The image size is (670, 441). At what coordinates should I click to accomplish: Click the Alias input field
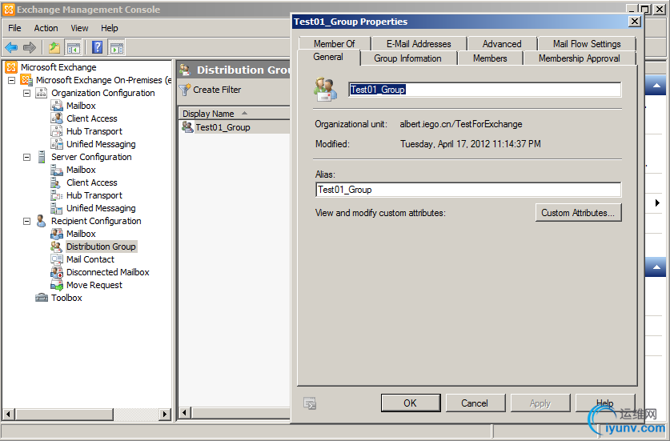468,190
